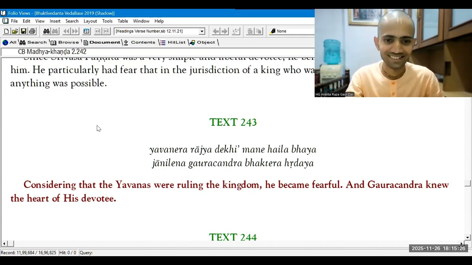The width and height of the screenshot is (472, 265).
Task: Click the 'HG Ananta Rupa Gaur Das' name label
Action: point(334,95)
